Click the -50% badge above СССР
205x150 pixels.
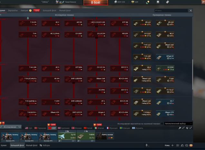pos(53,125)
